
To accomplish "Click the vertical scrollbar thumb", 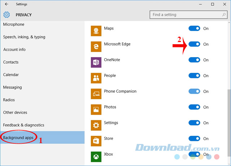I will point(229,122).
